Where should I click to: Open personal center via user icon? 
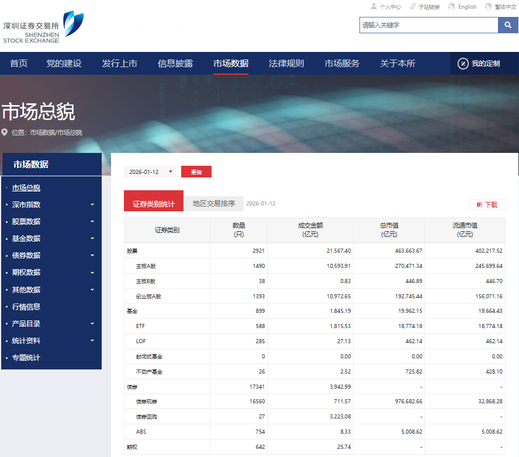[x=374, y=6]
